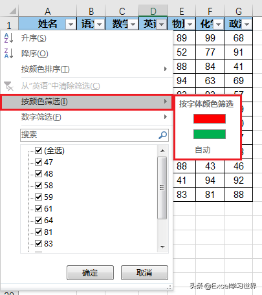The image size is (262, 295).
Task: Select column G header
Action: click(239, 11)
